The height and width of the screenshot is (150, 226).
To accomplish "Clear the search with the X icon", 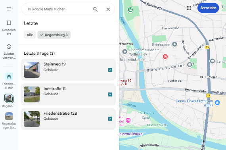I will tap(108, 9).
